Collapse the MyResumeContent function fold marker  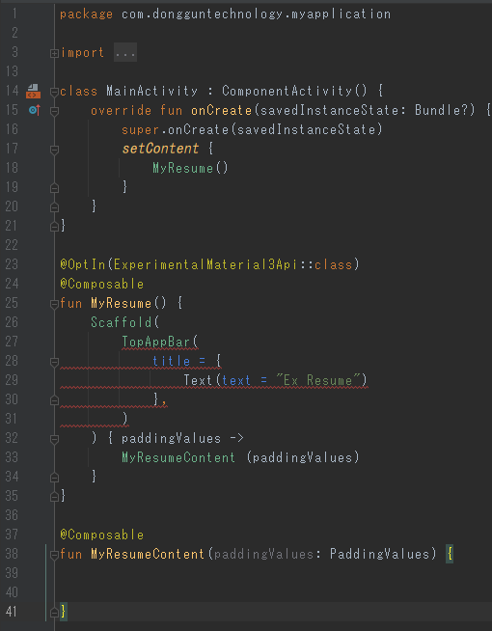pyautogui.click(x=54, y=556)
